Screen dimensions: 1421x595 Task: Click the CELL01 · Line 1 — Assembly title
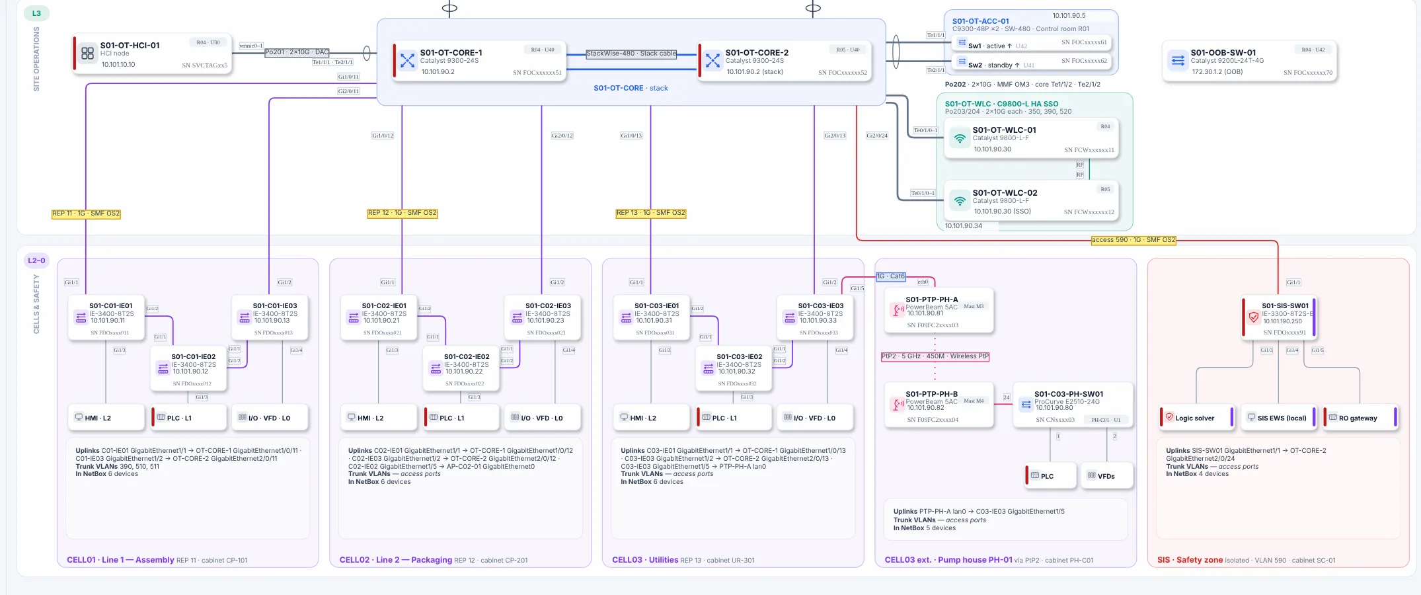pos(120,560)
